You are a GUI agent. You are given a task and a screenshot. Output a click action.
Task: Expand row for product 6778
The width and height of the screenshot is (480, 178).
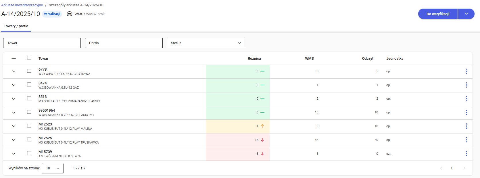(x=14, y=71)
